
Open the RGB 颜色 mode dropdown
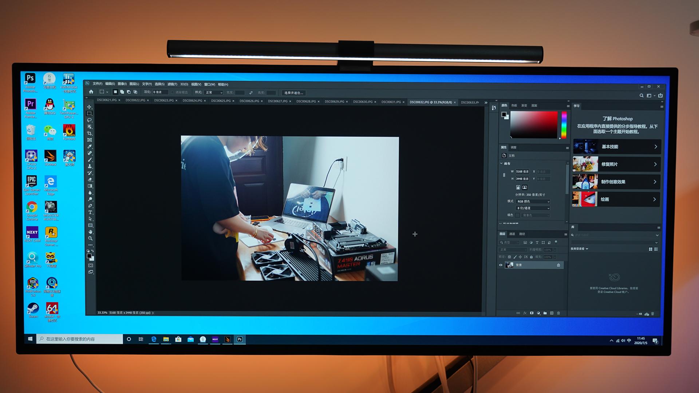533,201
